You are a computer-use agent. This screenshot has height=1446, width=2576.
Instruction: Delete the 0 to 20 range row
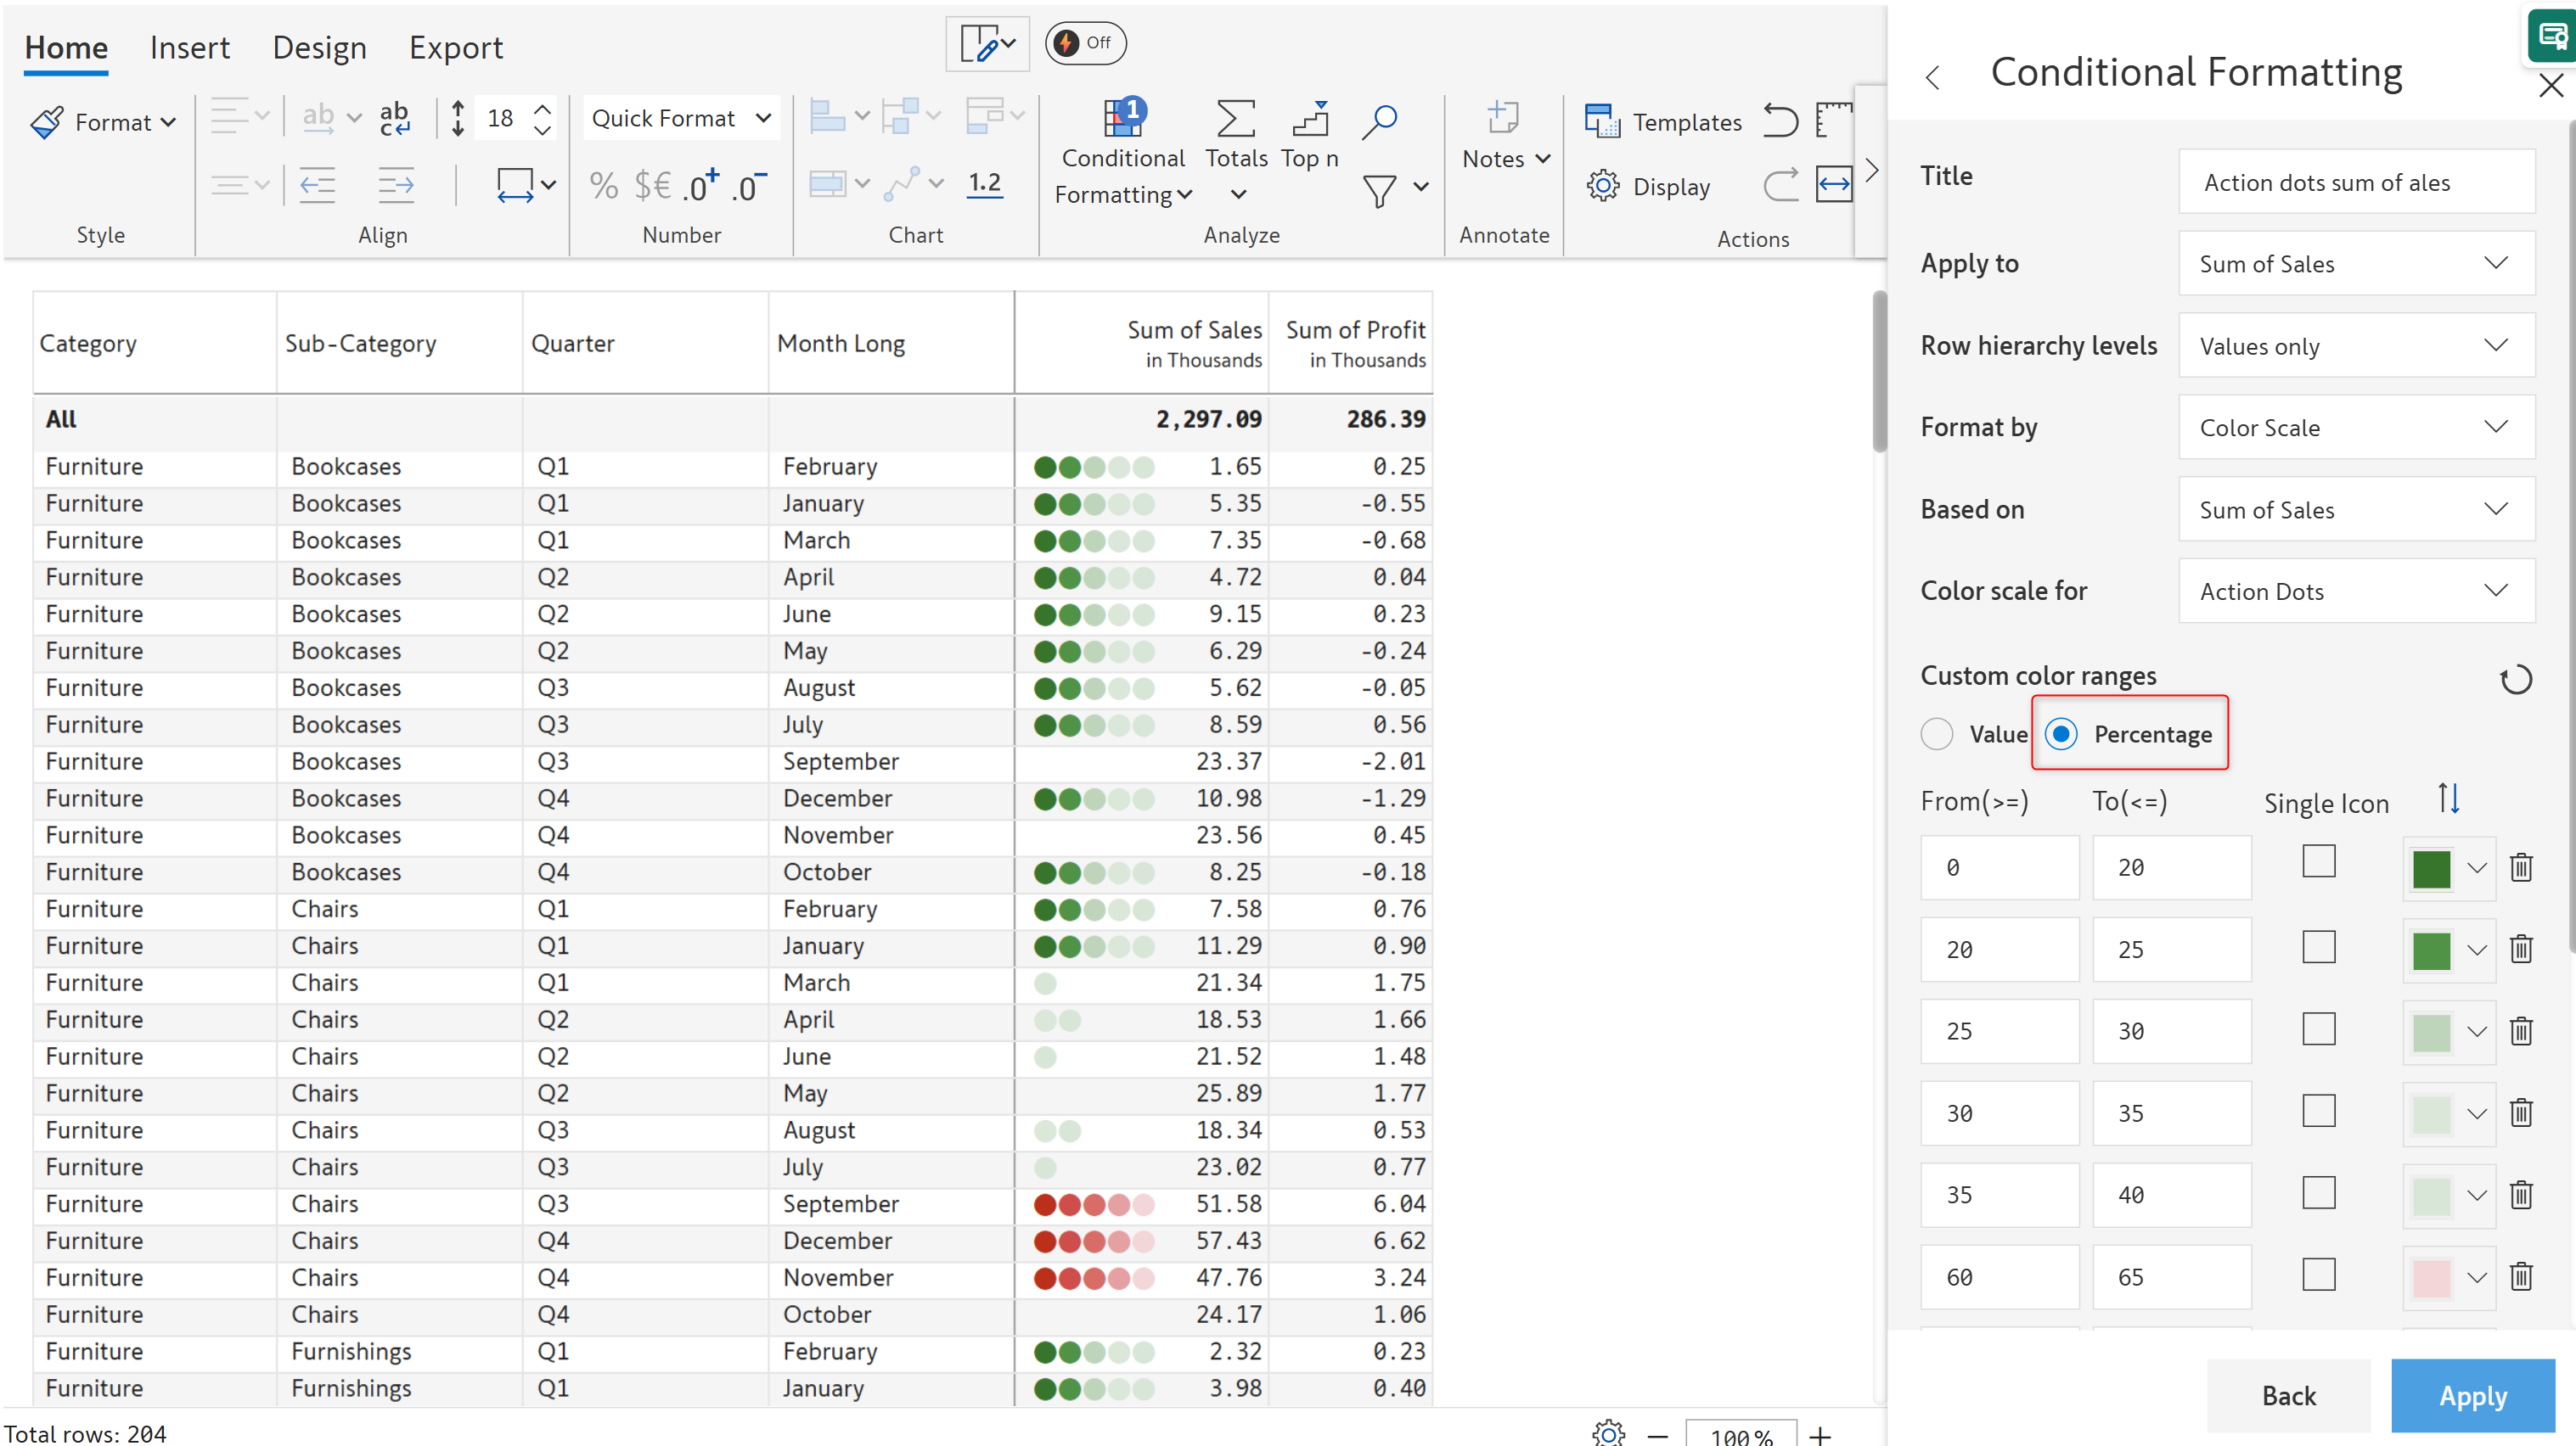pyautogui.click(x=2521, y=867)
